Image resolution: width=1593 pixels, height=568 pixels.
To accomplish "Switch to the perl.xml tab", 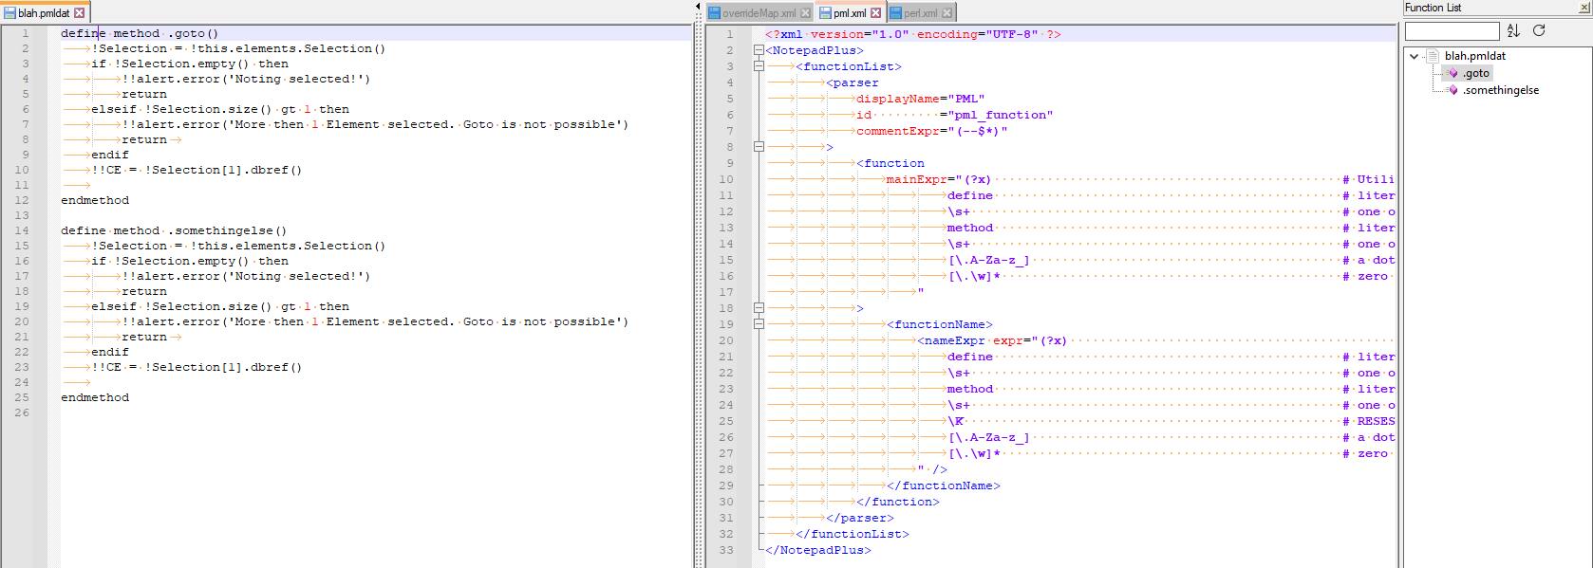I will [x=921, y=12].
